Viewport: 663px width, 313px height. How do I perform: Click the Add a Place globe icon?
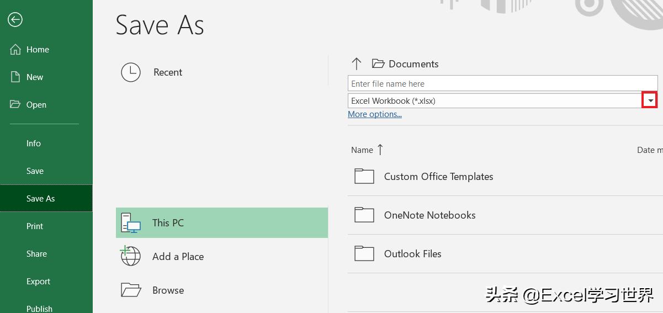pos(130,256)
